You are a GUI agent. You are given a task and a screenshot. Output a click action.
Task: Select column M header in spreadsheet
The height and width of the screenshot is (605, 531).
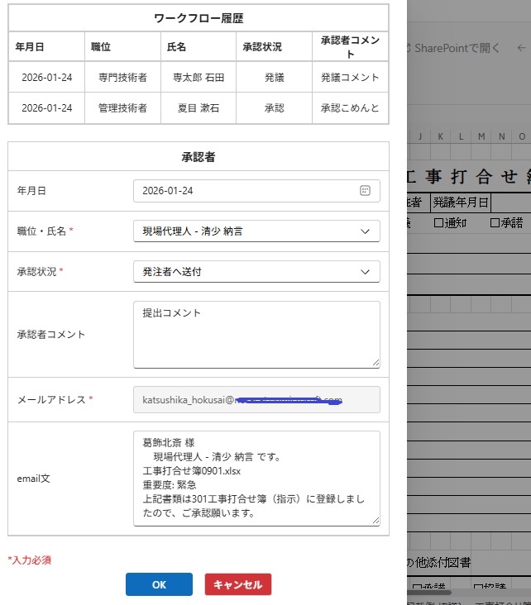(481, 136)
